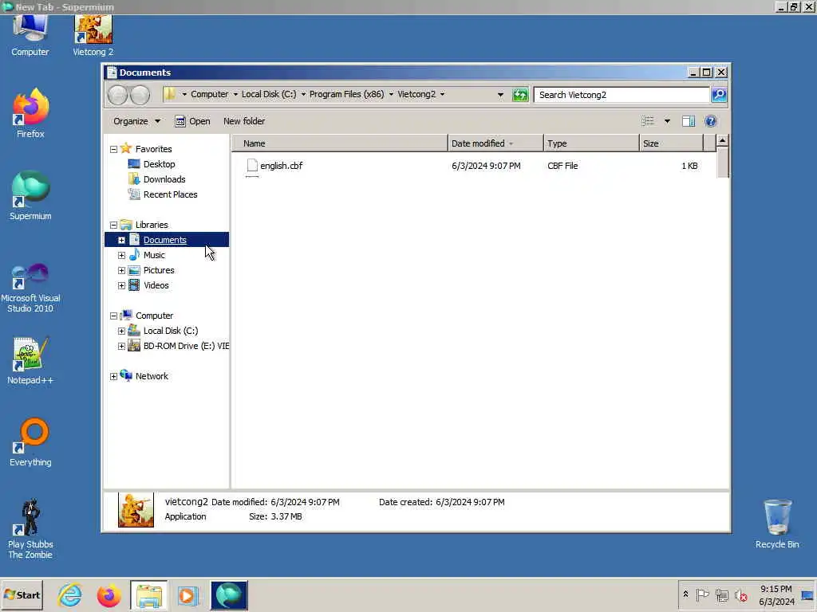Click the network tray icon

pyautogui.click(x=721, y=594)
